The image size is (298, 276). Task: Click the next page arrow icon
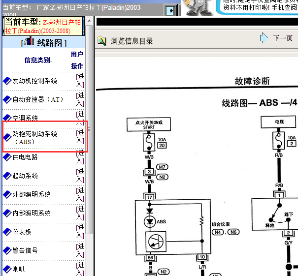264,38
